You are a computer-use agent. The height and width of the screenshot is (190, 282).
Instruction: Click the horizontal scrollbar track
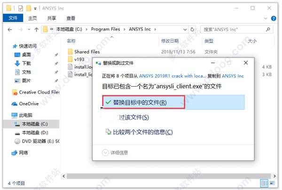point(169,176)
